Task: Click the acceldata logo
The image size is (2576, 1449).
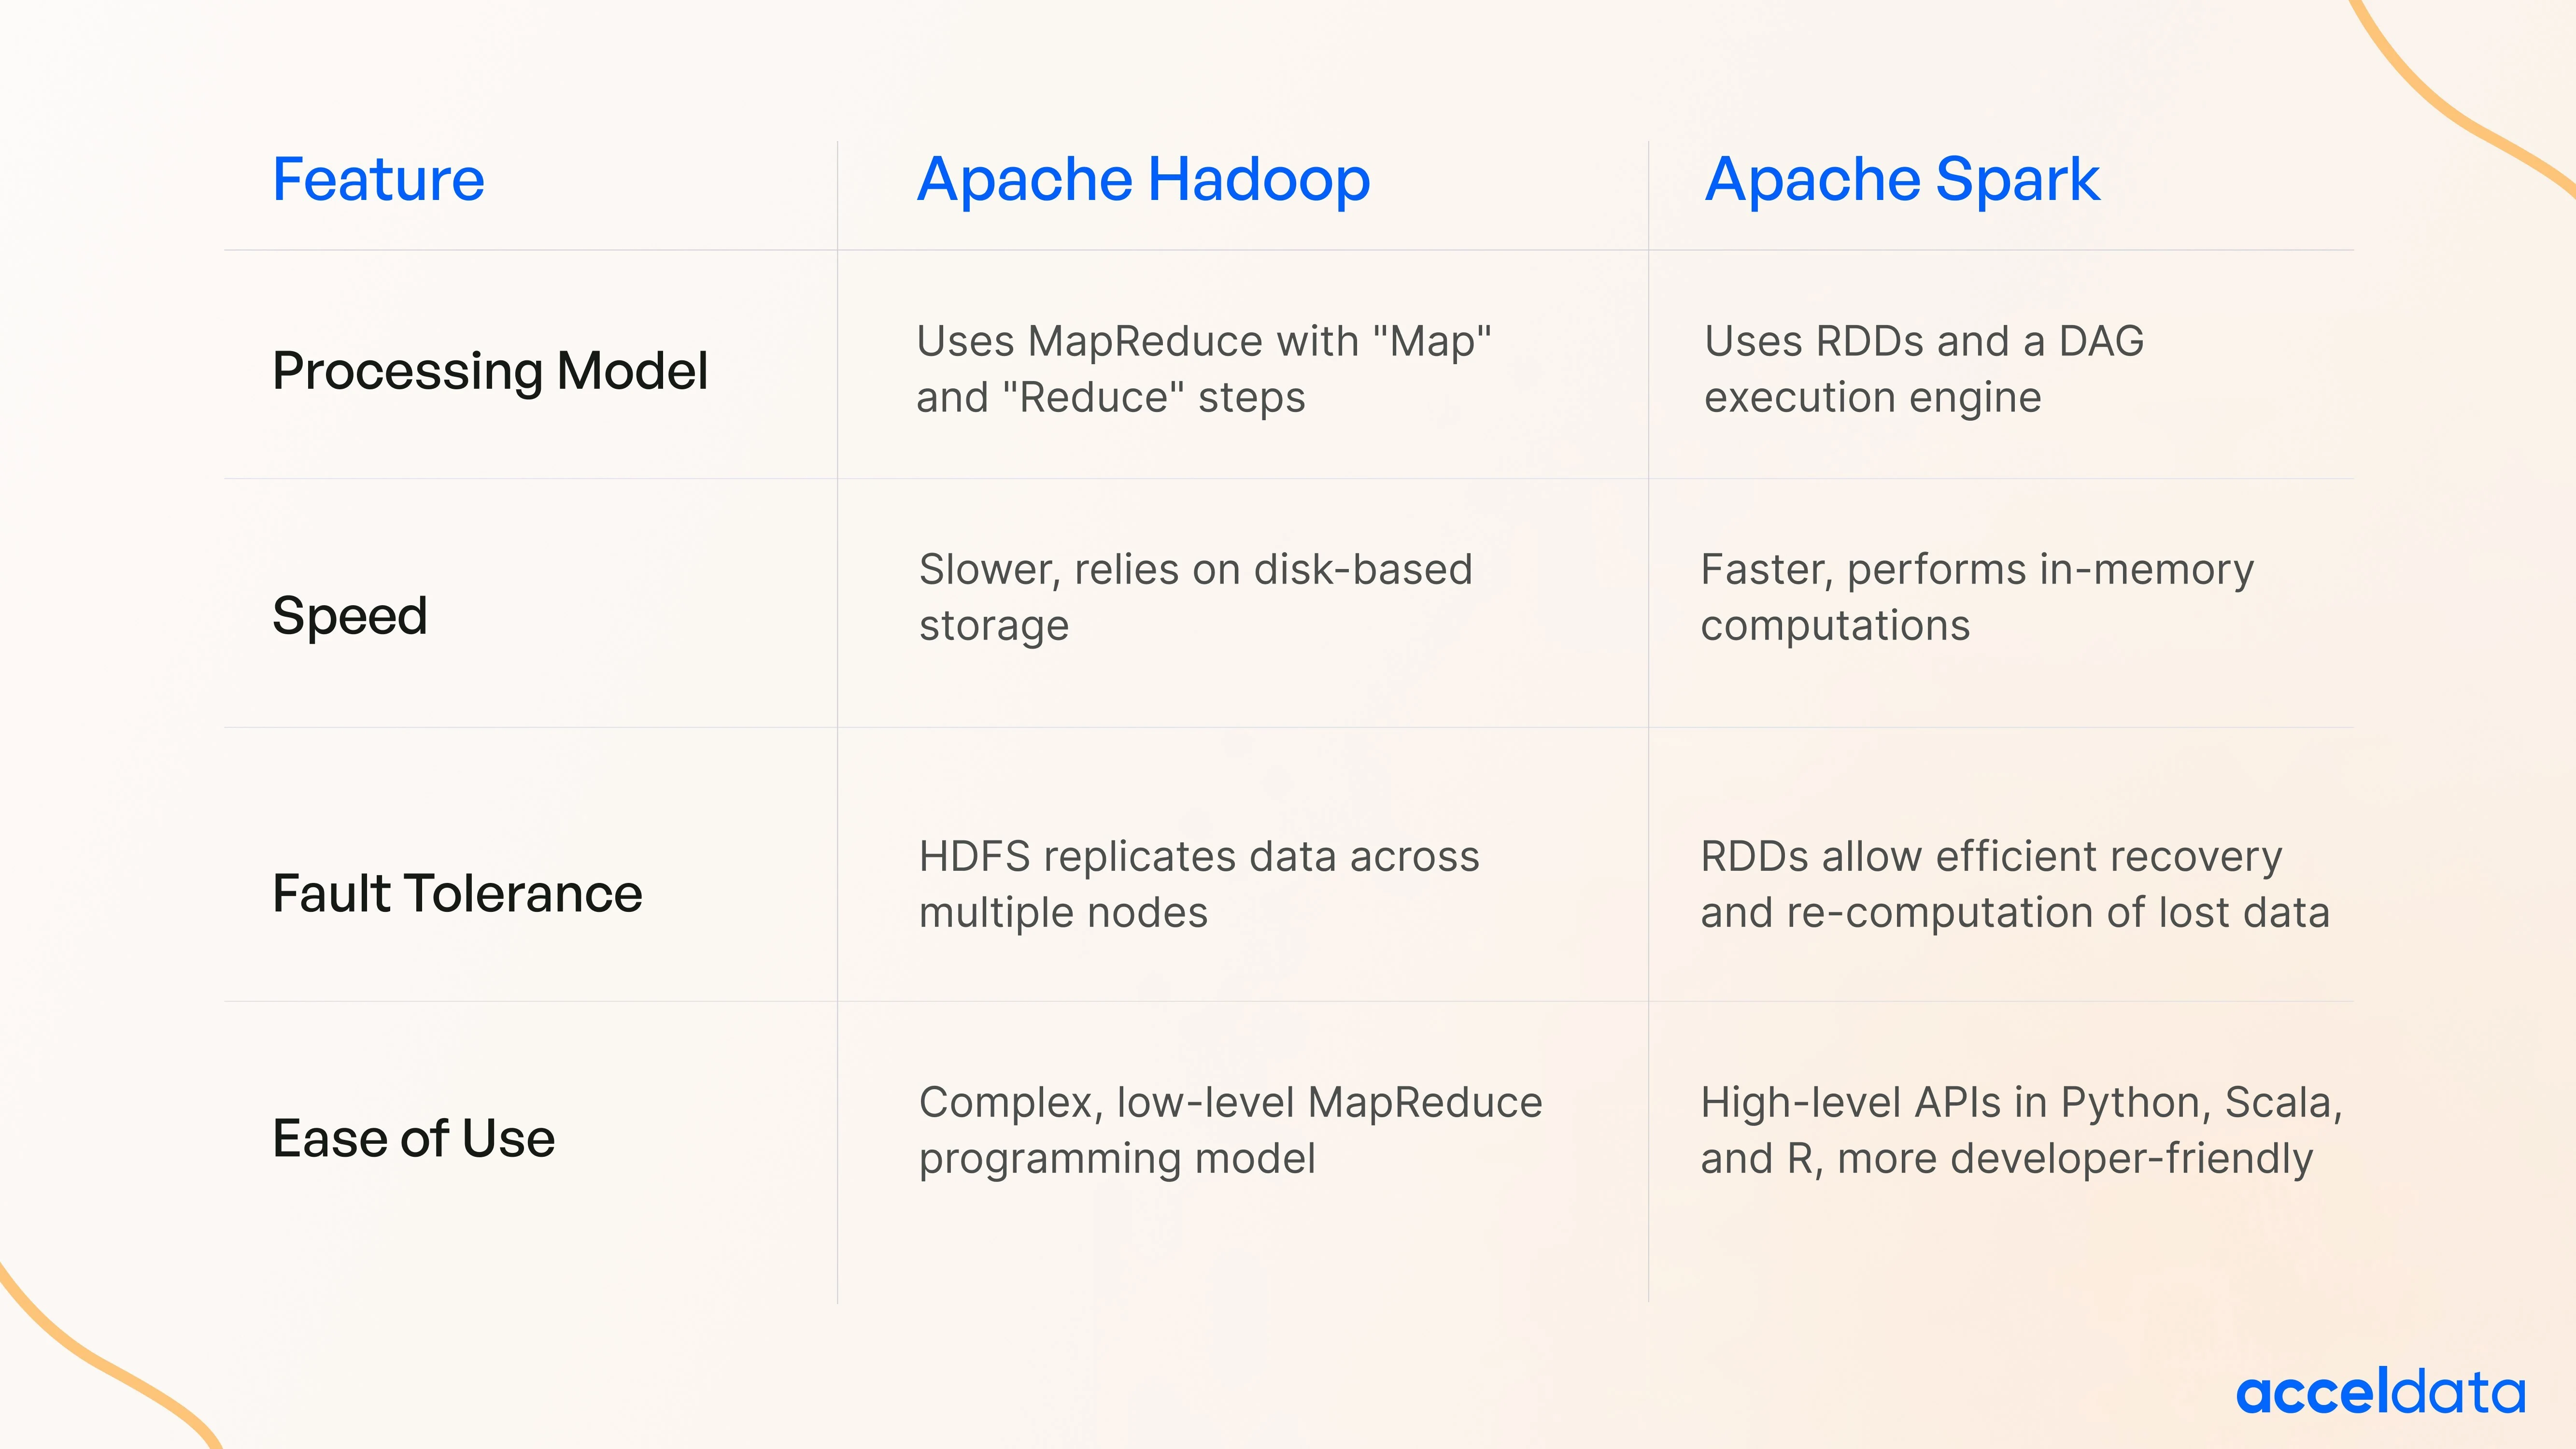Action: coord(2380,1393)
